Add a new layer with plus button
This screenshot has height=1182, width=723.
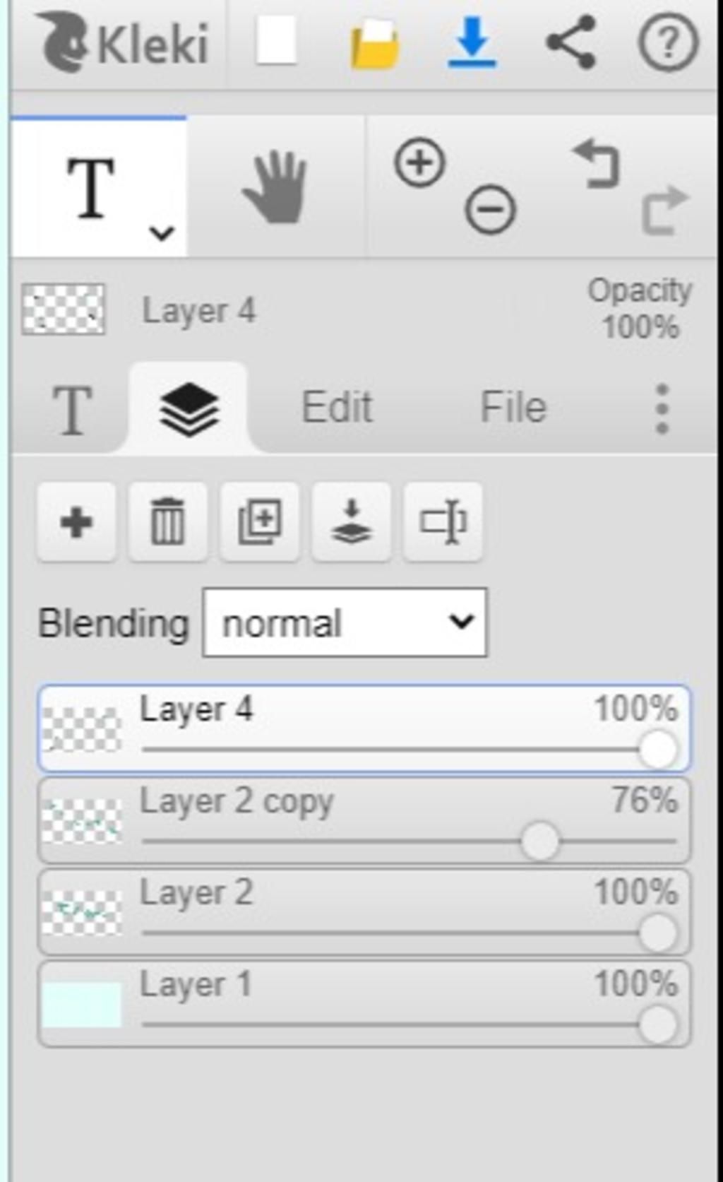tap(76, 523)
